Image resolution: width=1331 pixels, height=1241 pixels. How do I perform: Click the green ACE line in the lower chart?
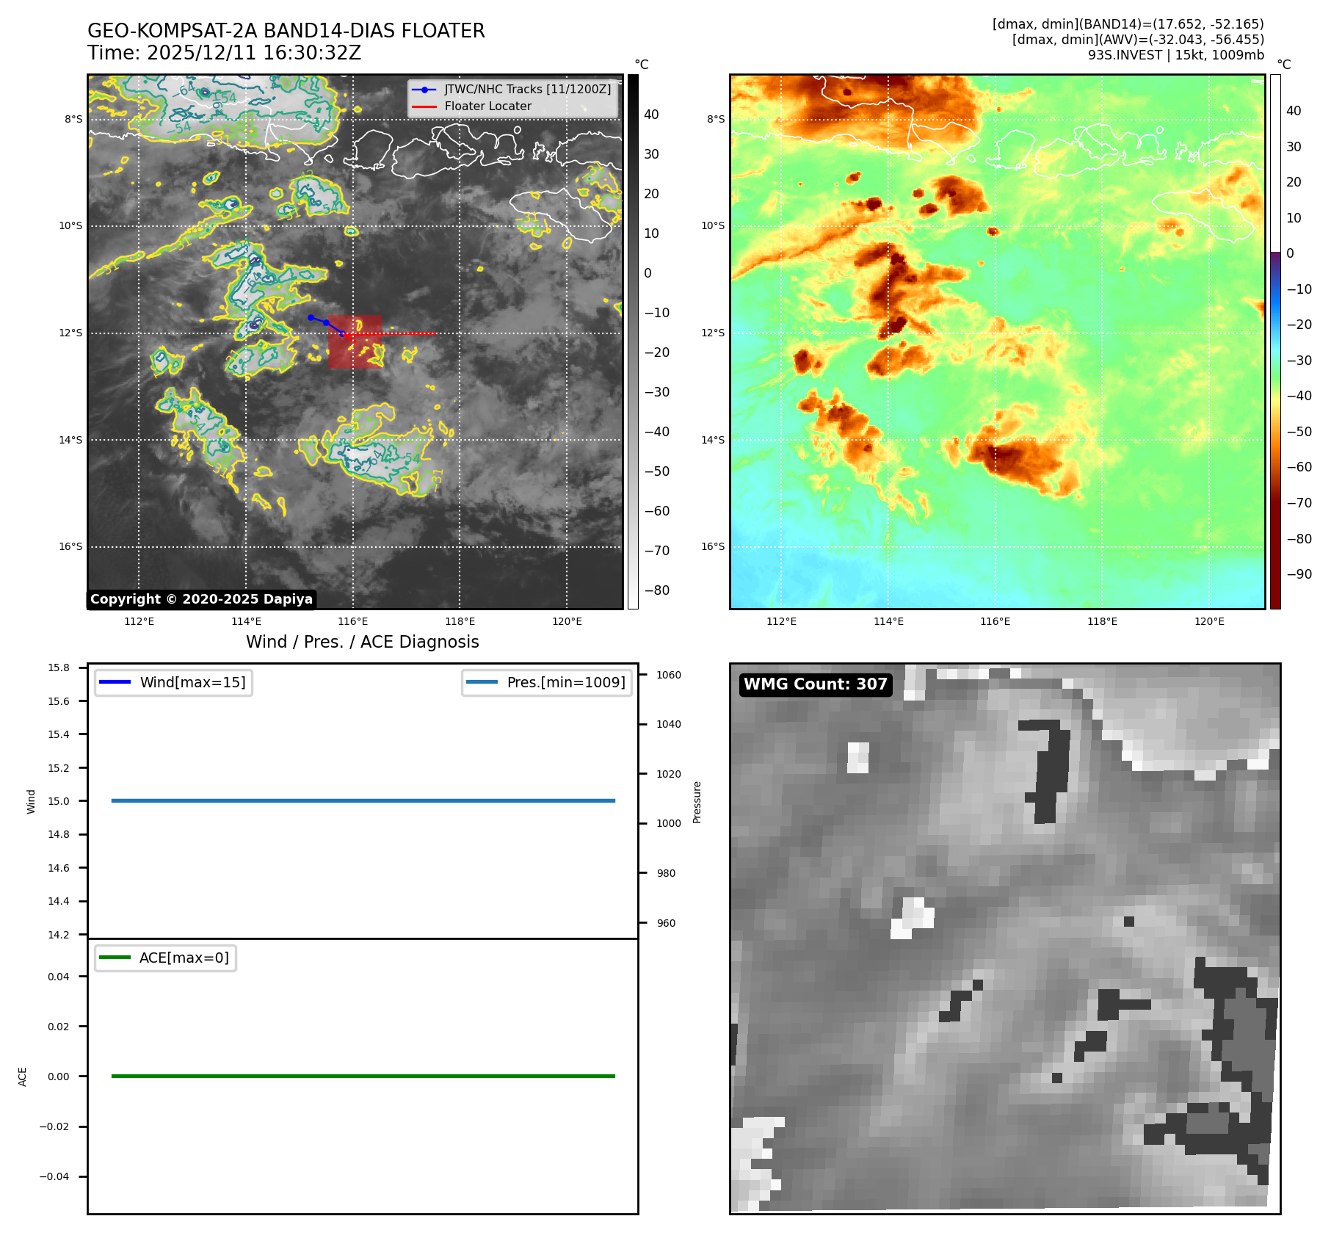(363, 1076)
